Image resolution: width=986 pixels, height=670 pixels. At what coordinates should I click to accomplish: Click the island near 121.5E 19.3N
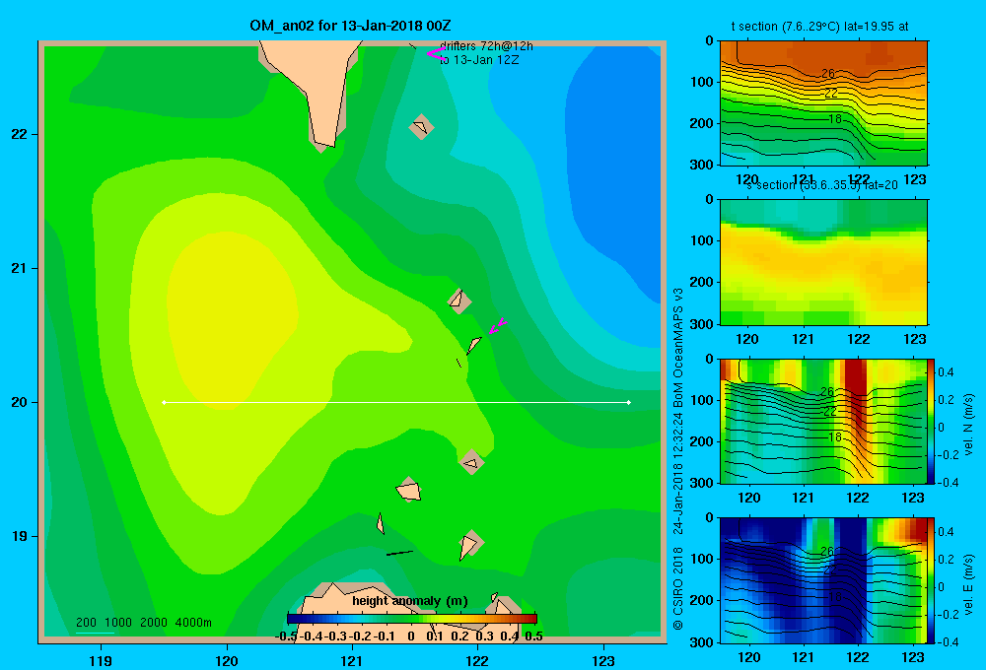click(x=409, y=490)
